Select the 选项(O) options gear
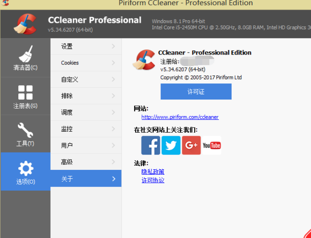The height and width of the screenshot is (238, 311). pos(25,172)
